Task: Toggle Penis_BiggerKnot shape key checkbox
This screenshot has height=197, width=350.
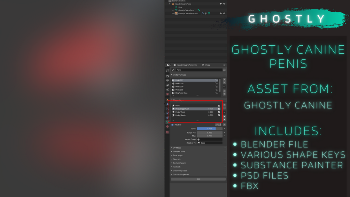Action: click(219, 109)
